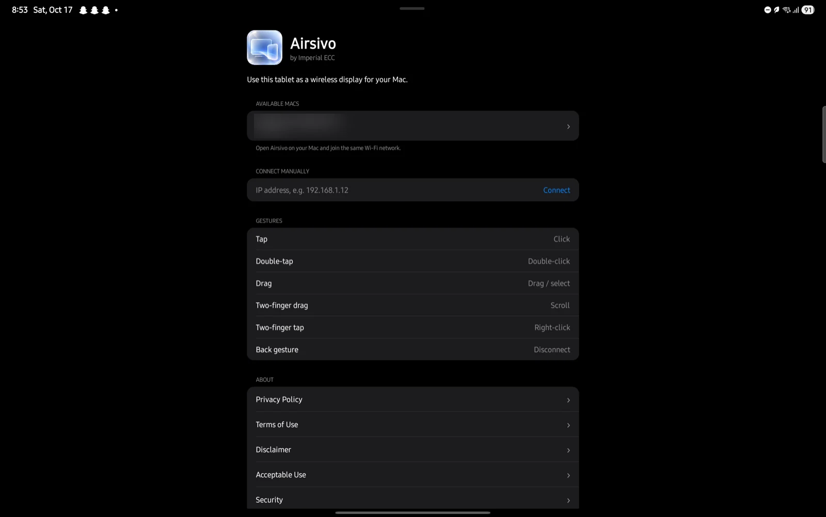Click the Double-click value text
The image size is (826, 517).
click(549, 261)
